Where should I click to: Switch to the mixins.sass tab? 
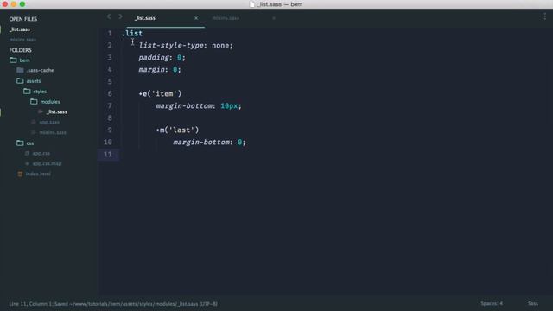(x=226, y=18)
